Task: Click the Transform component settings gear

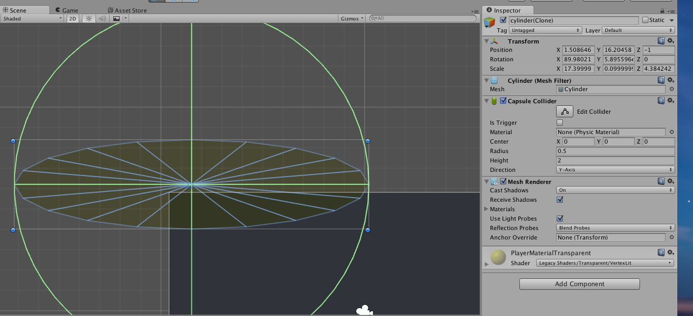Action: (x=670, y=41)
